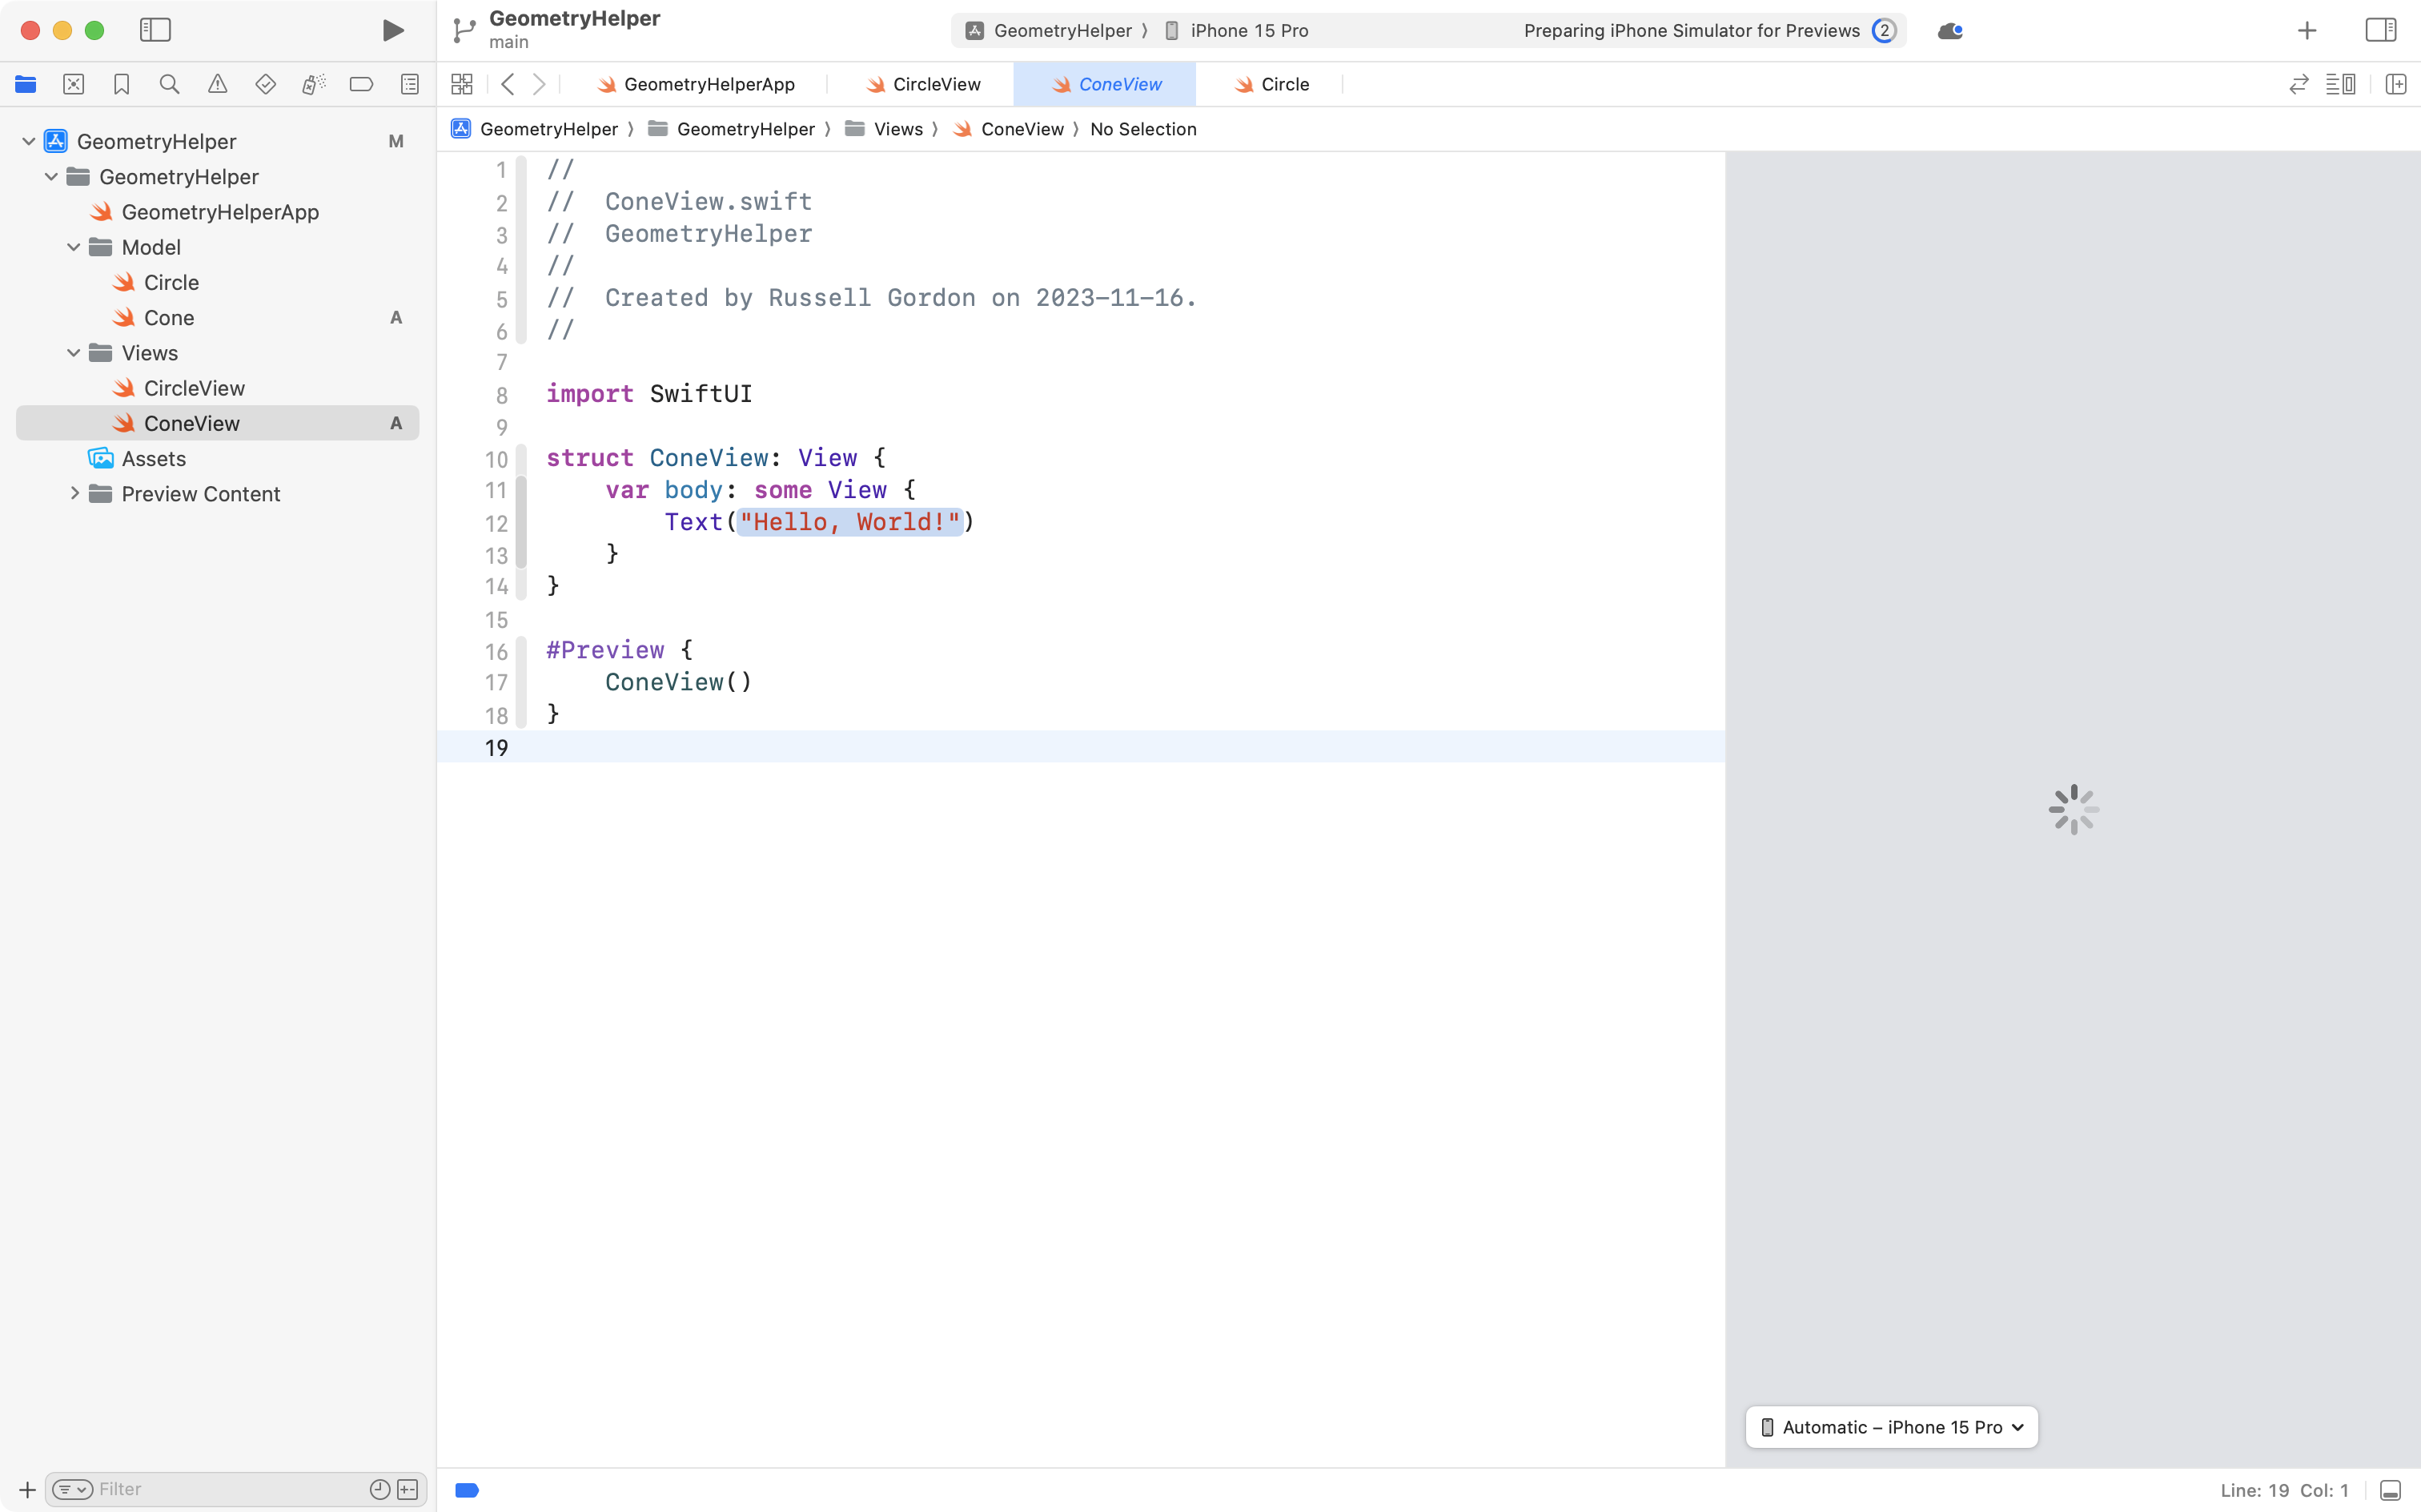This screenshot has width=2421, height=1512.
Task: Open the Report navigator list icon
Action: (410, 84)
